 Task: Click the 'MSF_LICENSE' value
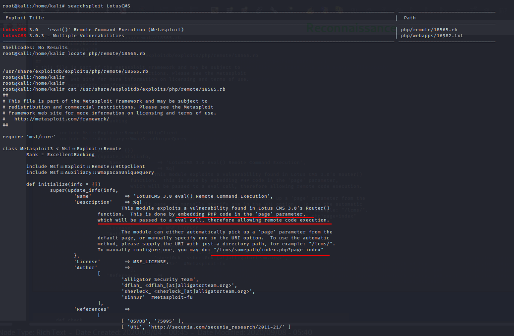point(151,262)
